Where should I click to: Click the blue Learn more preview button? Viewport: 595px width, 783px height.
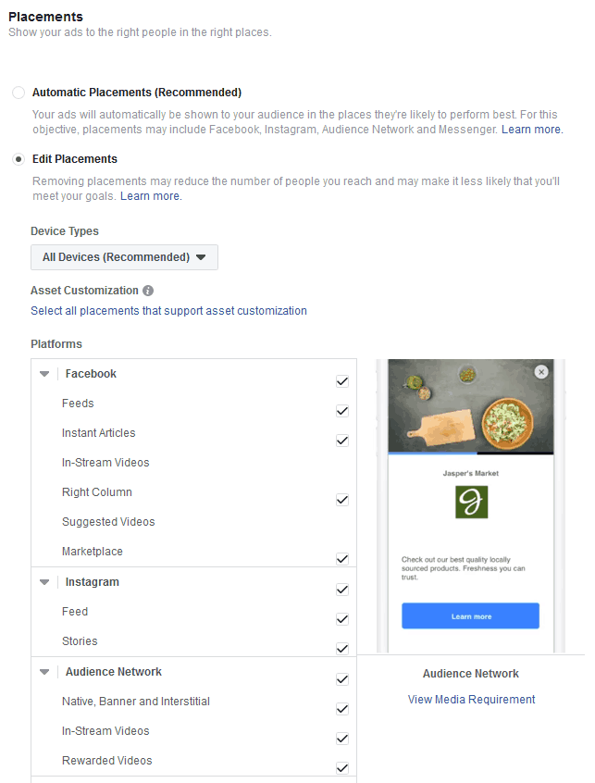pos(470,615)
